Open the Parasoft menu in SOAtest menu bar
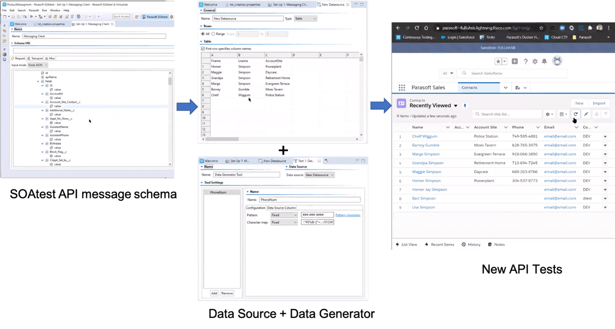Image resolution: width=615 pixels, height=329 pixels. pos(34,10)
